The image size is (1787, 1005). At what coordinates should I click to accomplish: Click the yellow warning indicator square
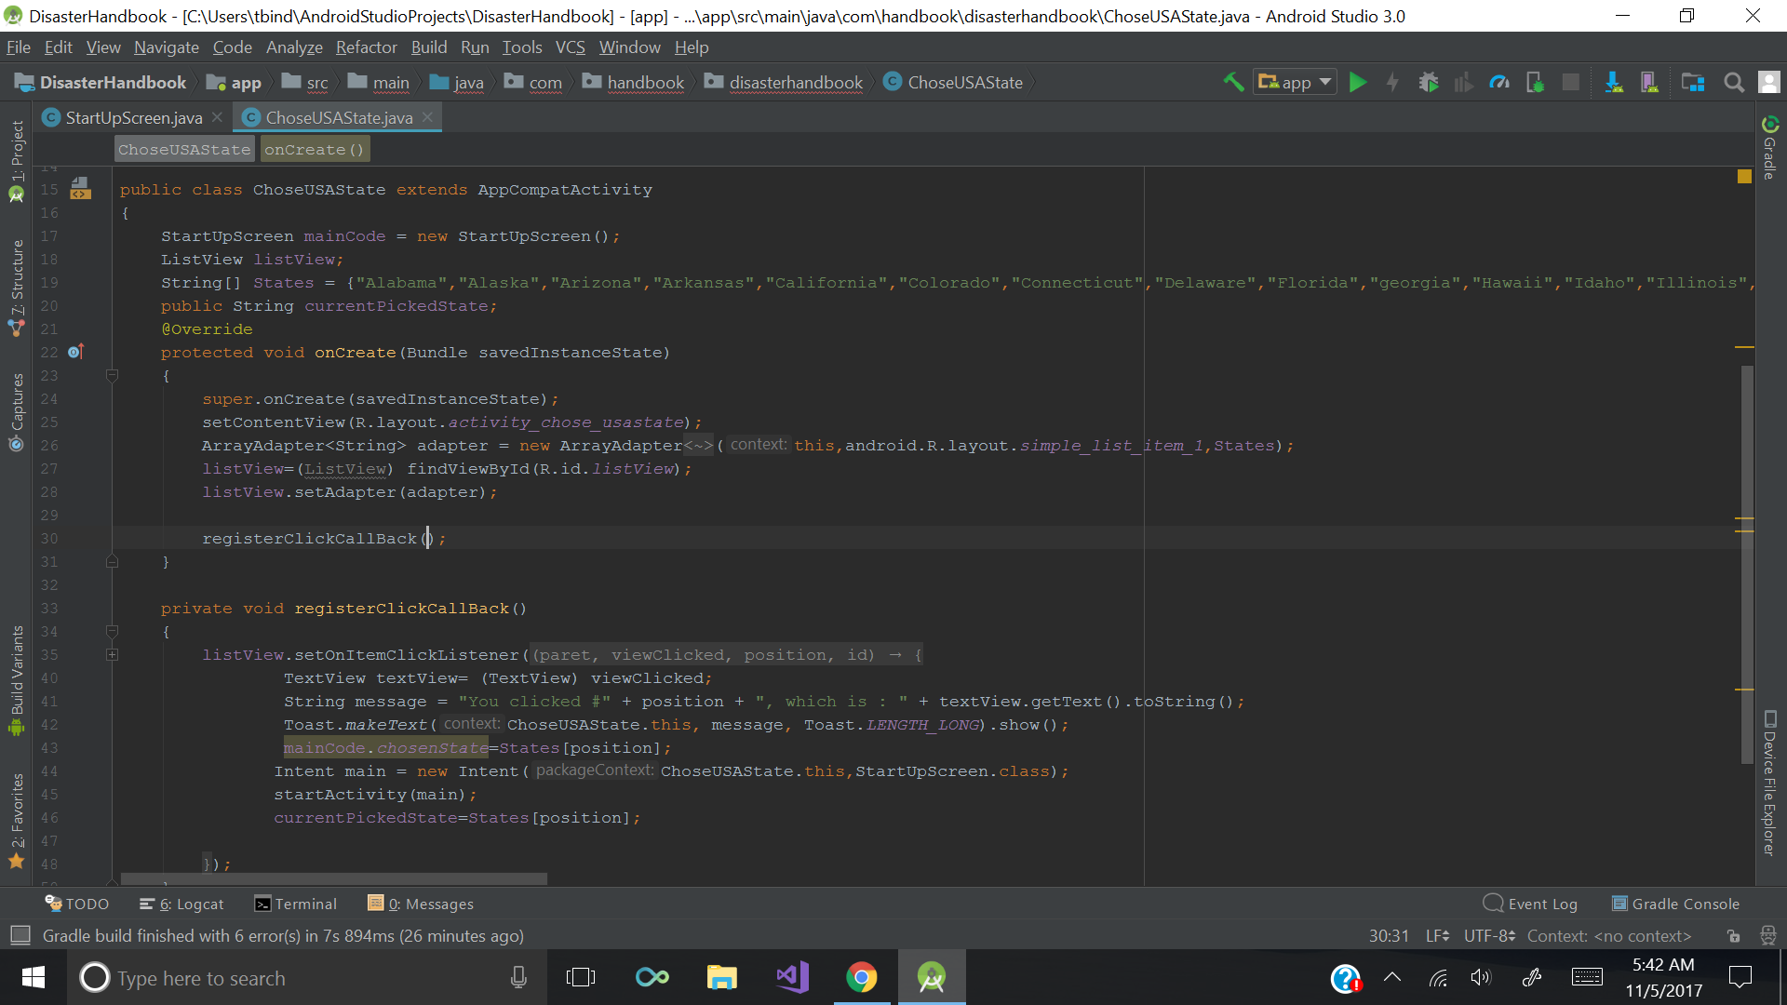point(1744,176)
